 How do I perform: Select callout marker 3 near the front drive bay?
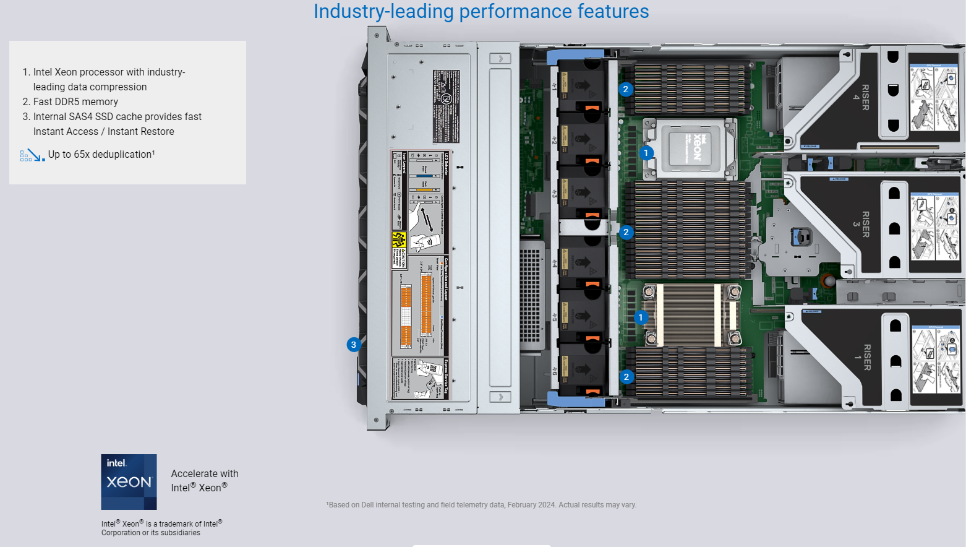(353, 345)
